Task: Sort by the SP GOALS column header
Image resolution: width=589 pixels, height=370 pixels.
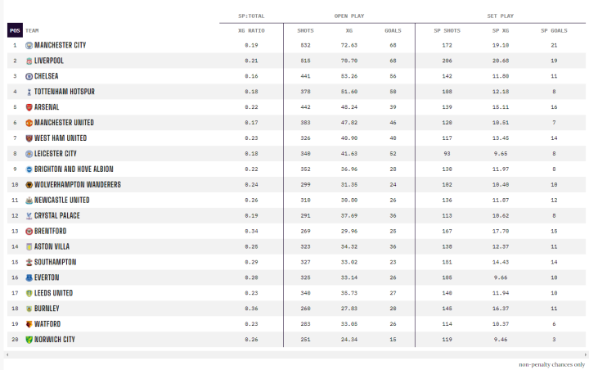Action: tap(554, 30)
